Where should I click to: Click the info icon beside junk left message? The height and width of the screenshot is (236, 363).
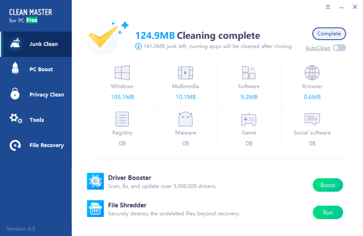click(138, 47)
